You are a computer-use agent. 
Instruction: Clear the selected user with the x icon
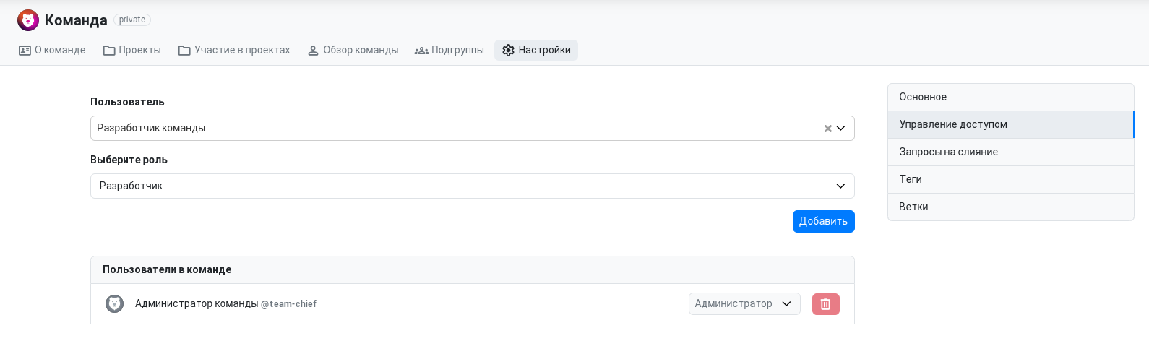tap(828, 129)
